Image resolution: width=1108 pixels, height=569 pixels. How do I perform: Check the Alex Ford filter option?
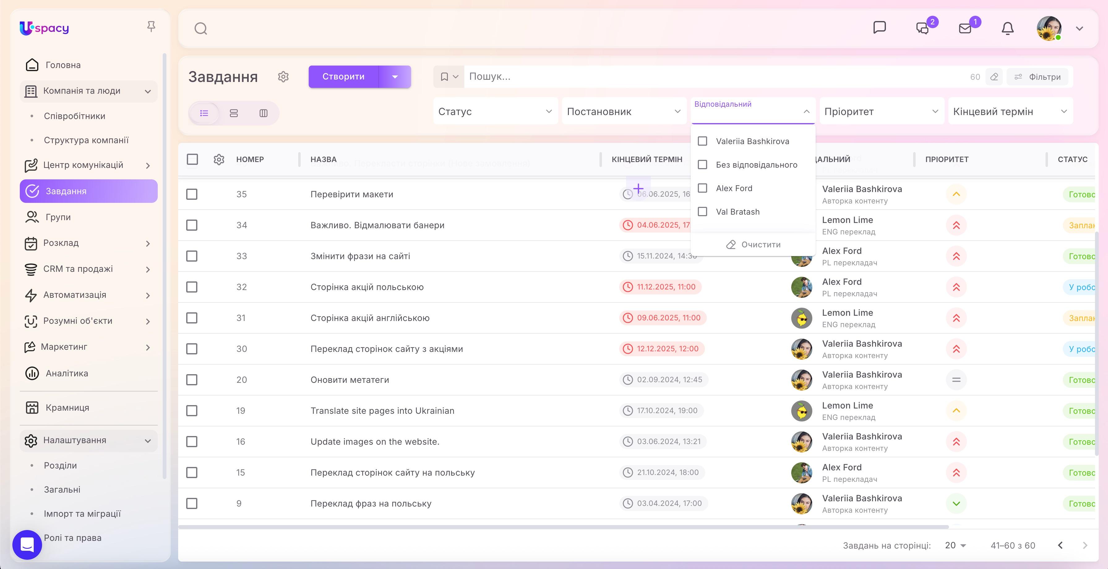(702, 188)
